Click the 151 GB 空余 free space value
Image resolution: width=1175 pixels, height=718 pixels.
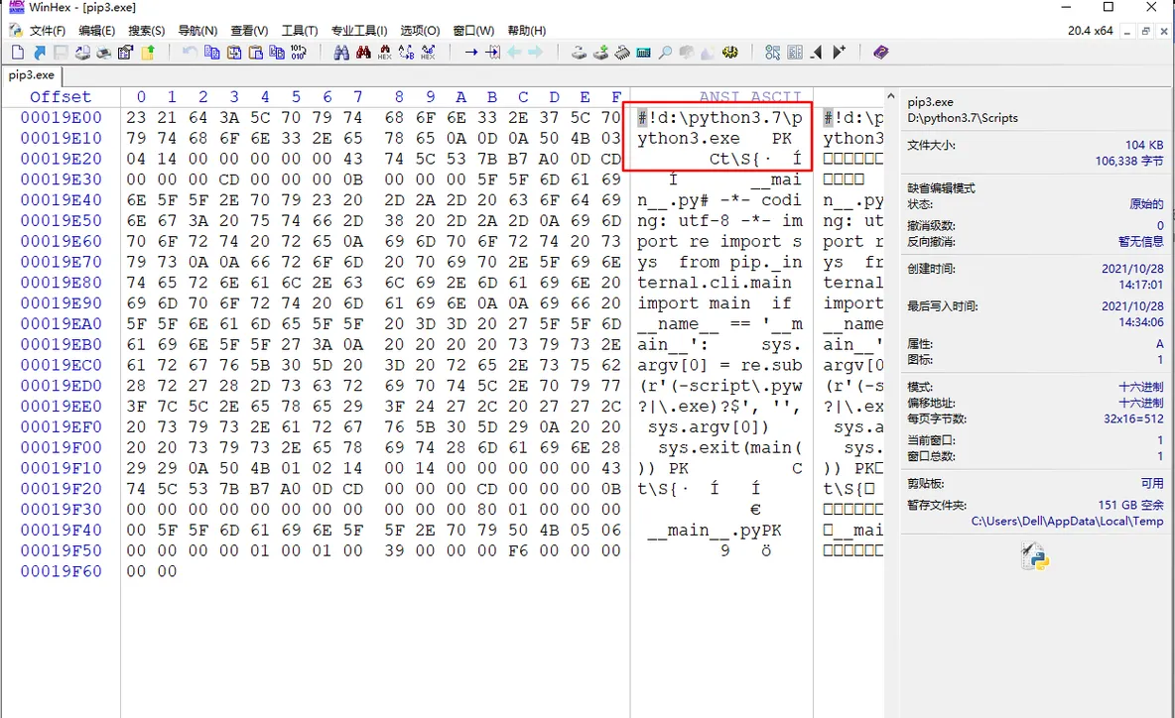[1130, 506]
